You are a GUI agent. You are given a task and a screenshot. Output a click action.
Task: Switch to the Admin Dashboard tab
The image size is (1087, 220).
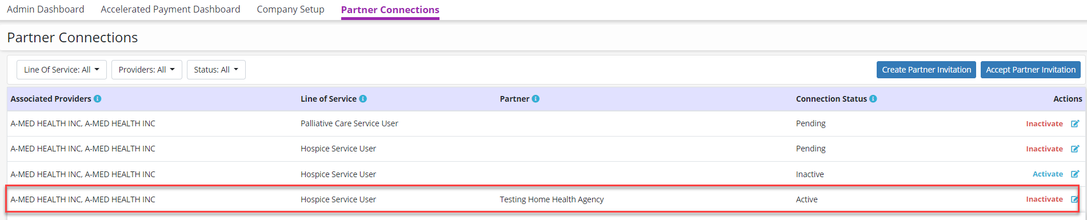46,9
